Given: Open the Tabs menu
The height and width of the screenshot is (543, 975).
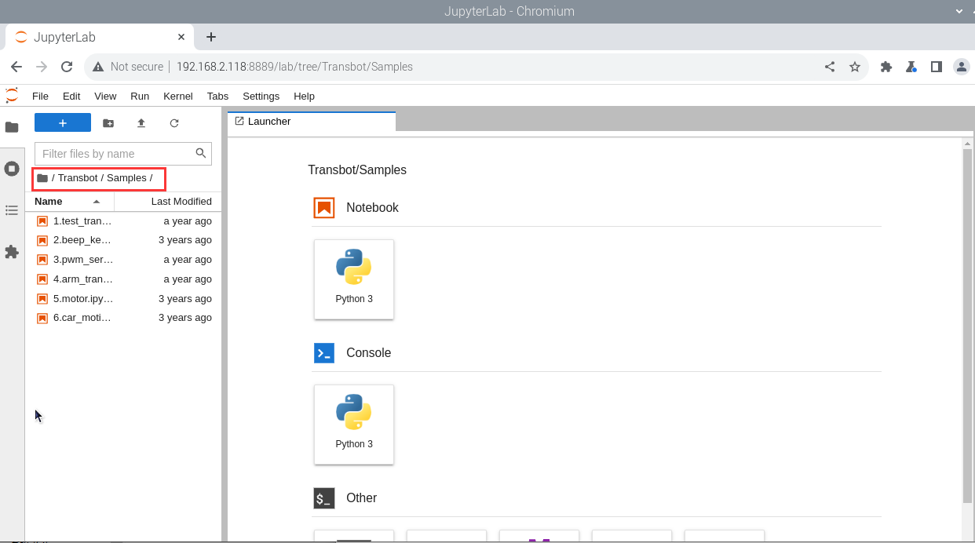Looking at the screenshot, I should [218, 96].
